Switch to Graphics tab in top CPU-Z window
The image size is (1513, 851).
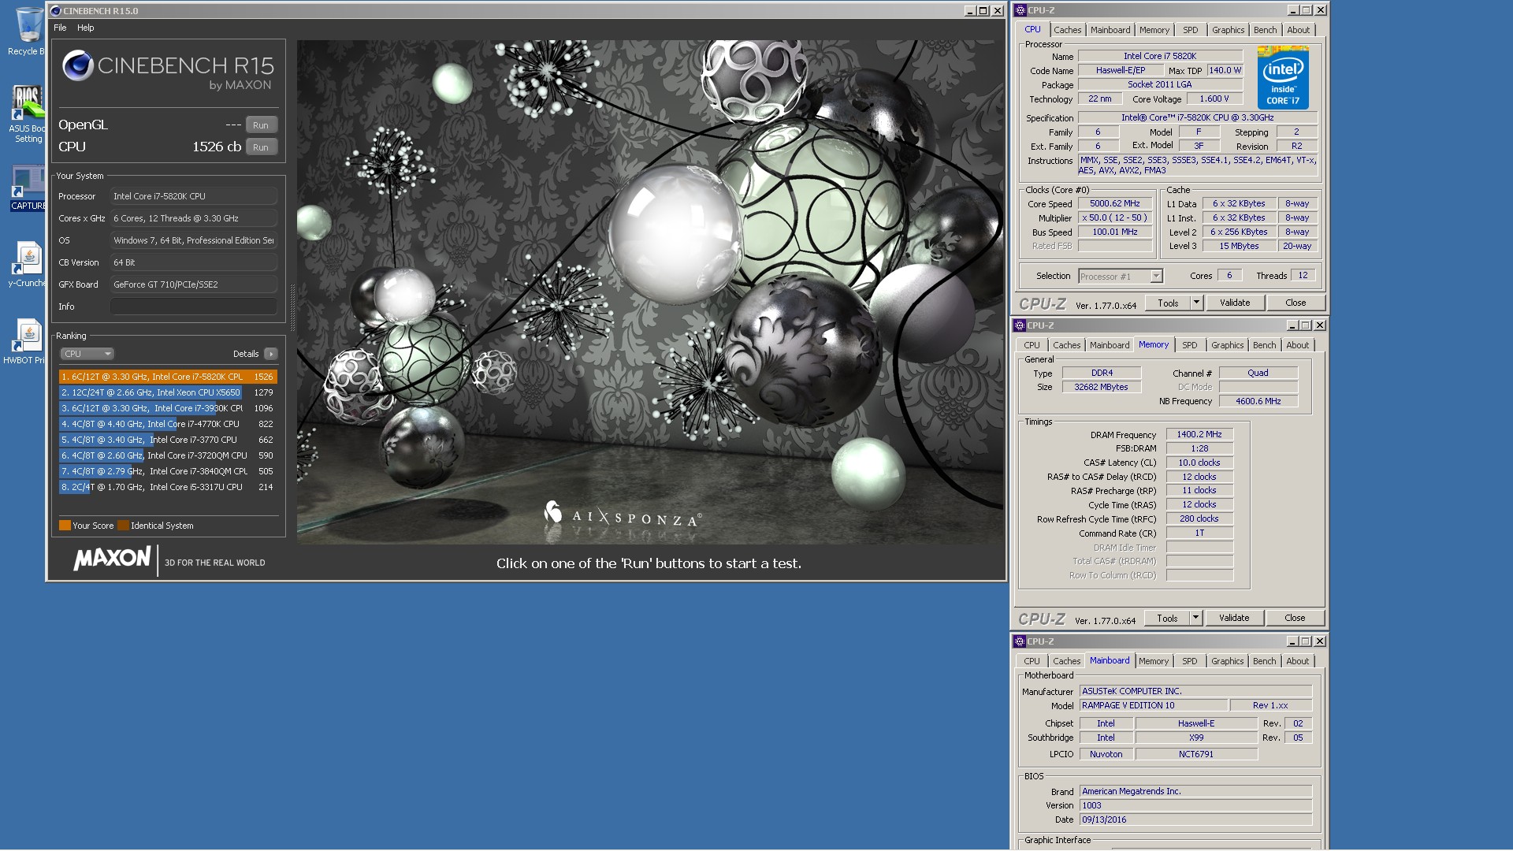coord(1228,30)
